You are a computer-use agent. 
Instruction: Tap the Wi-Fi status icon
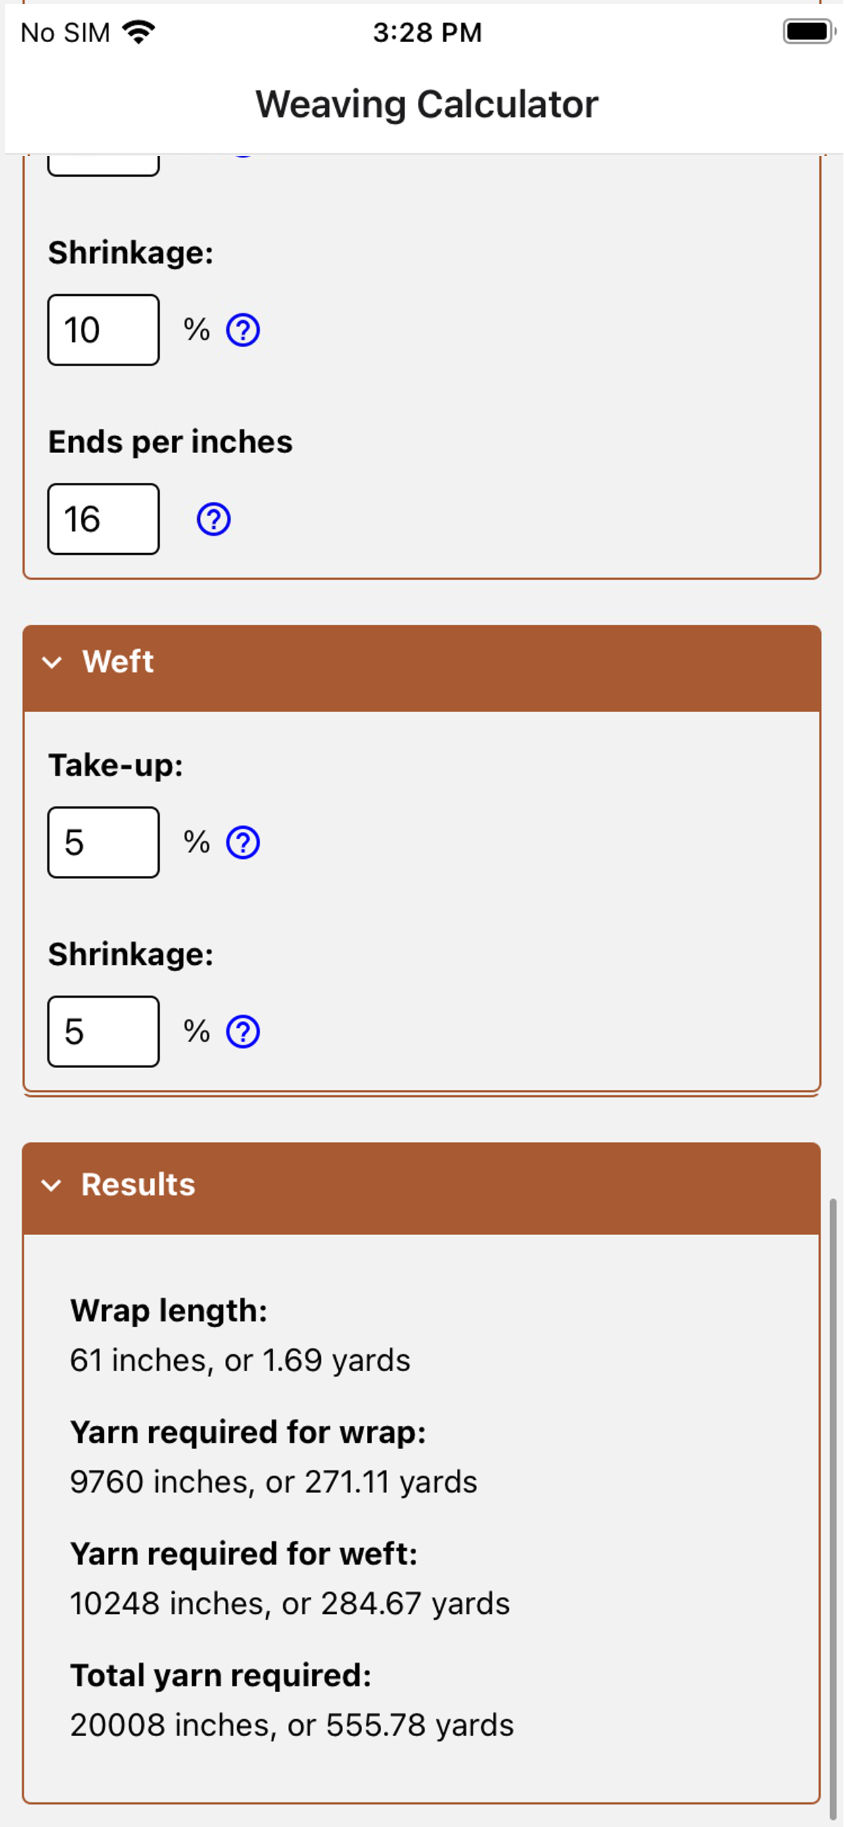tap(138, 32)
